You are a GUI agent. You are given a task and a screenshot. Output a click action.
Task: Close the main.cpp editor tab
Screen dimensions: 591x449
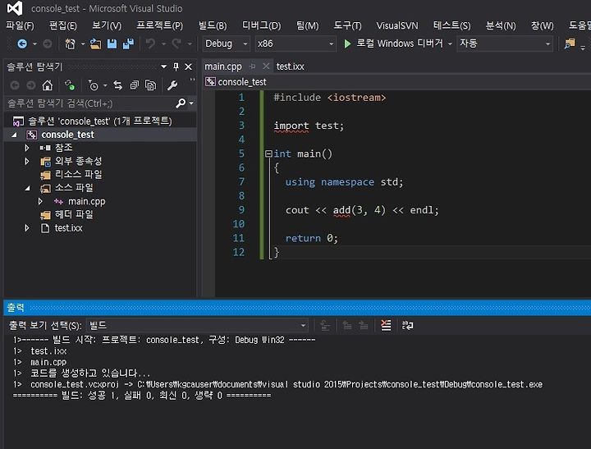pos(266,66)
